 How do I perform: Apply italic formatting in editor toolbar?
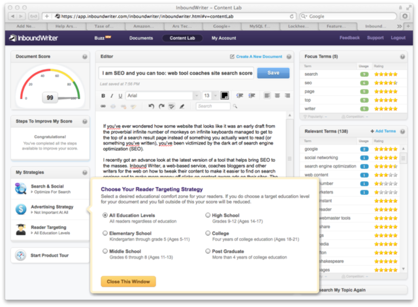[x=112, y=96]
